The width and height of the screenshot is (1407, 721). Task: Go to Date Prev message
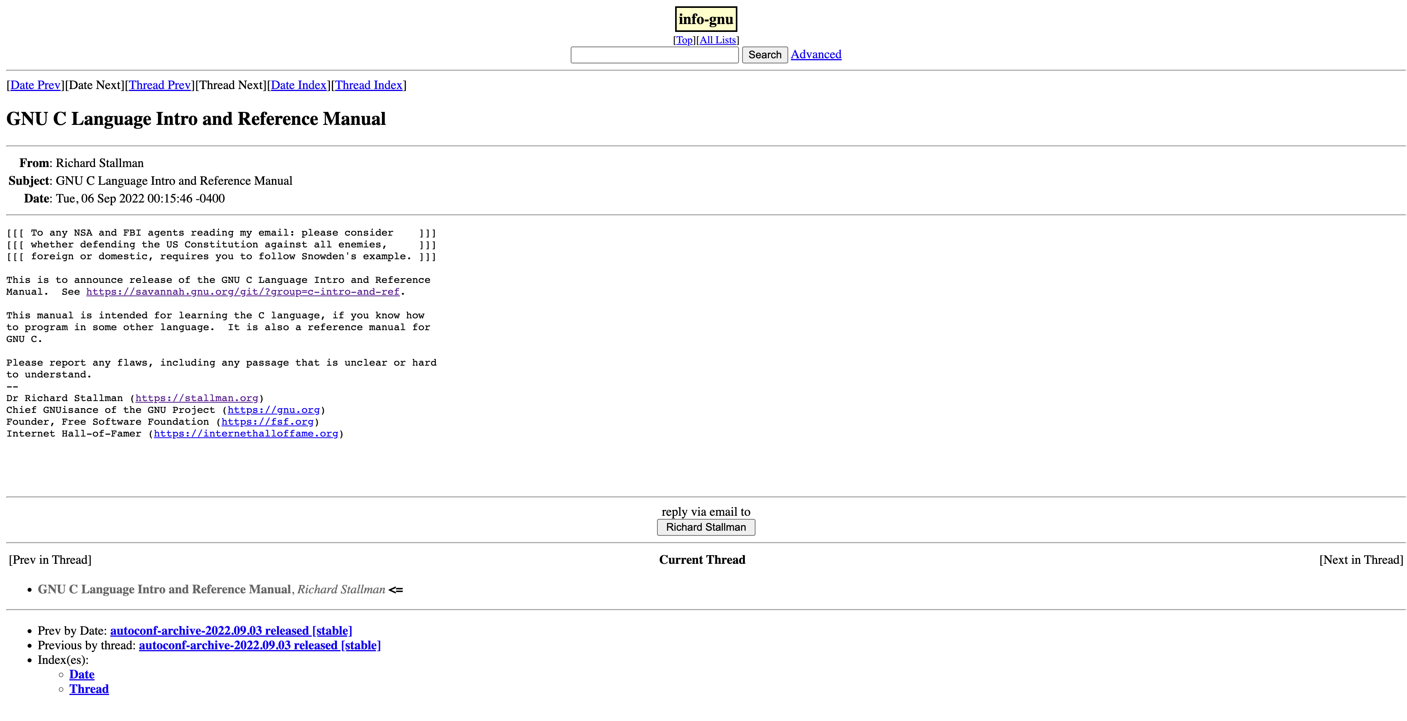35,85
